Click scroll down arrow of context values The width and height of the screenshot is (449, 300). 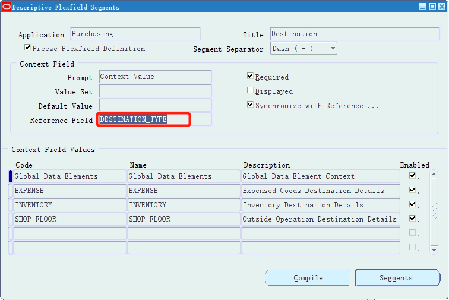(434, 250)
